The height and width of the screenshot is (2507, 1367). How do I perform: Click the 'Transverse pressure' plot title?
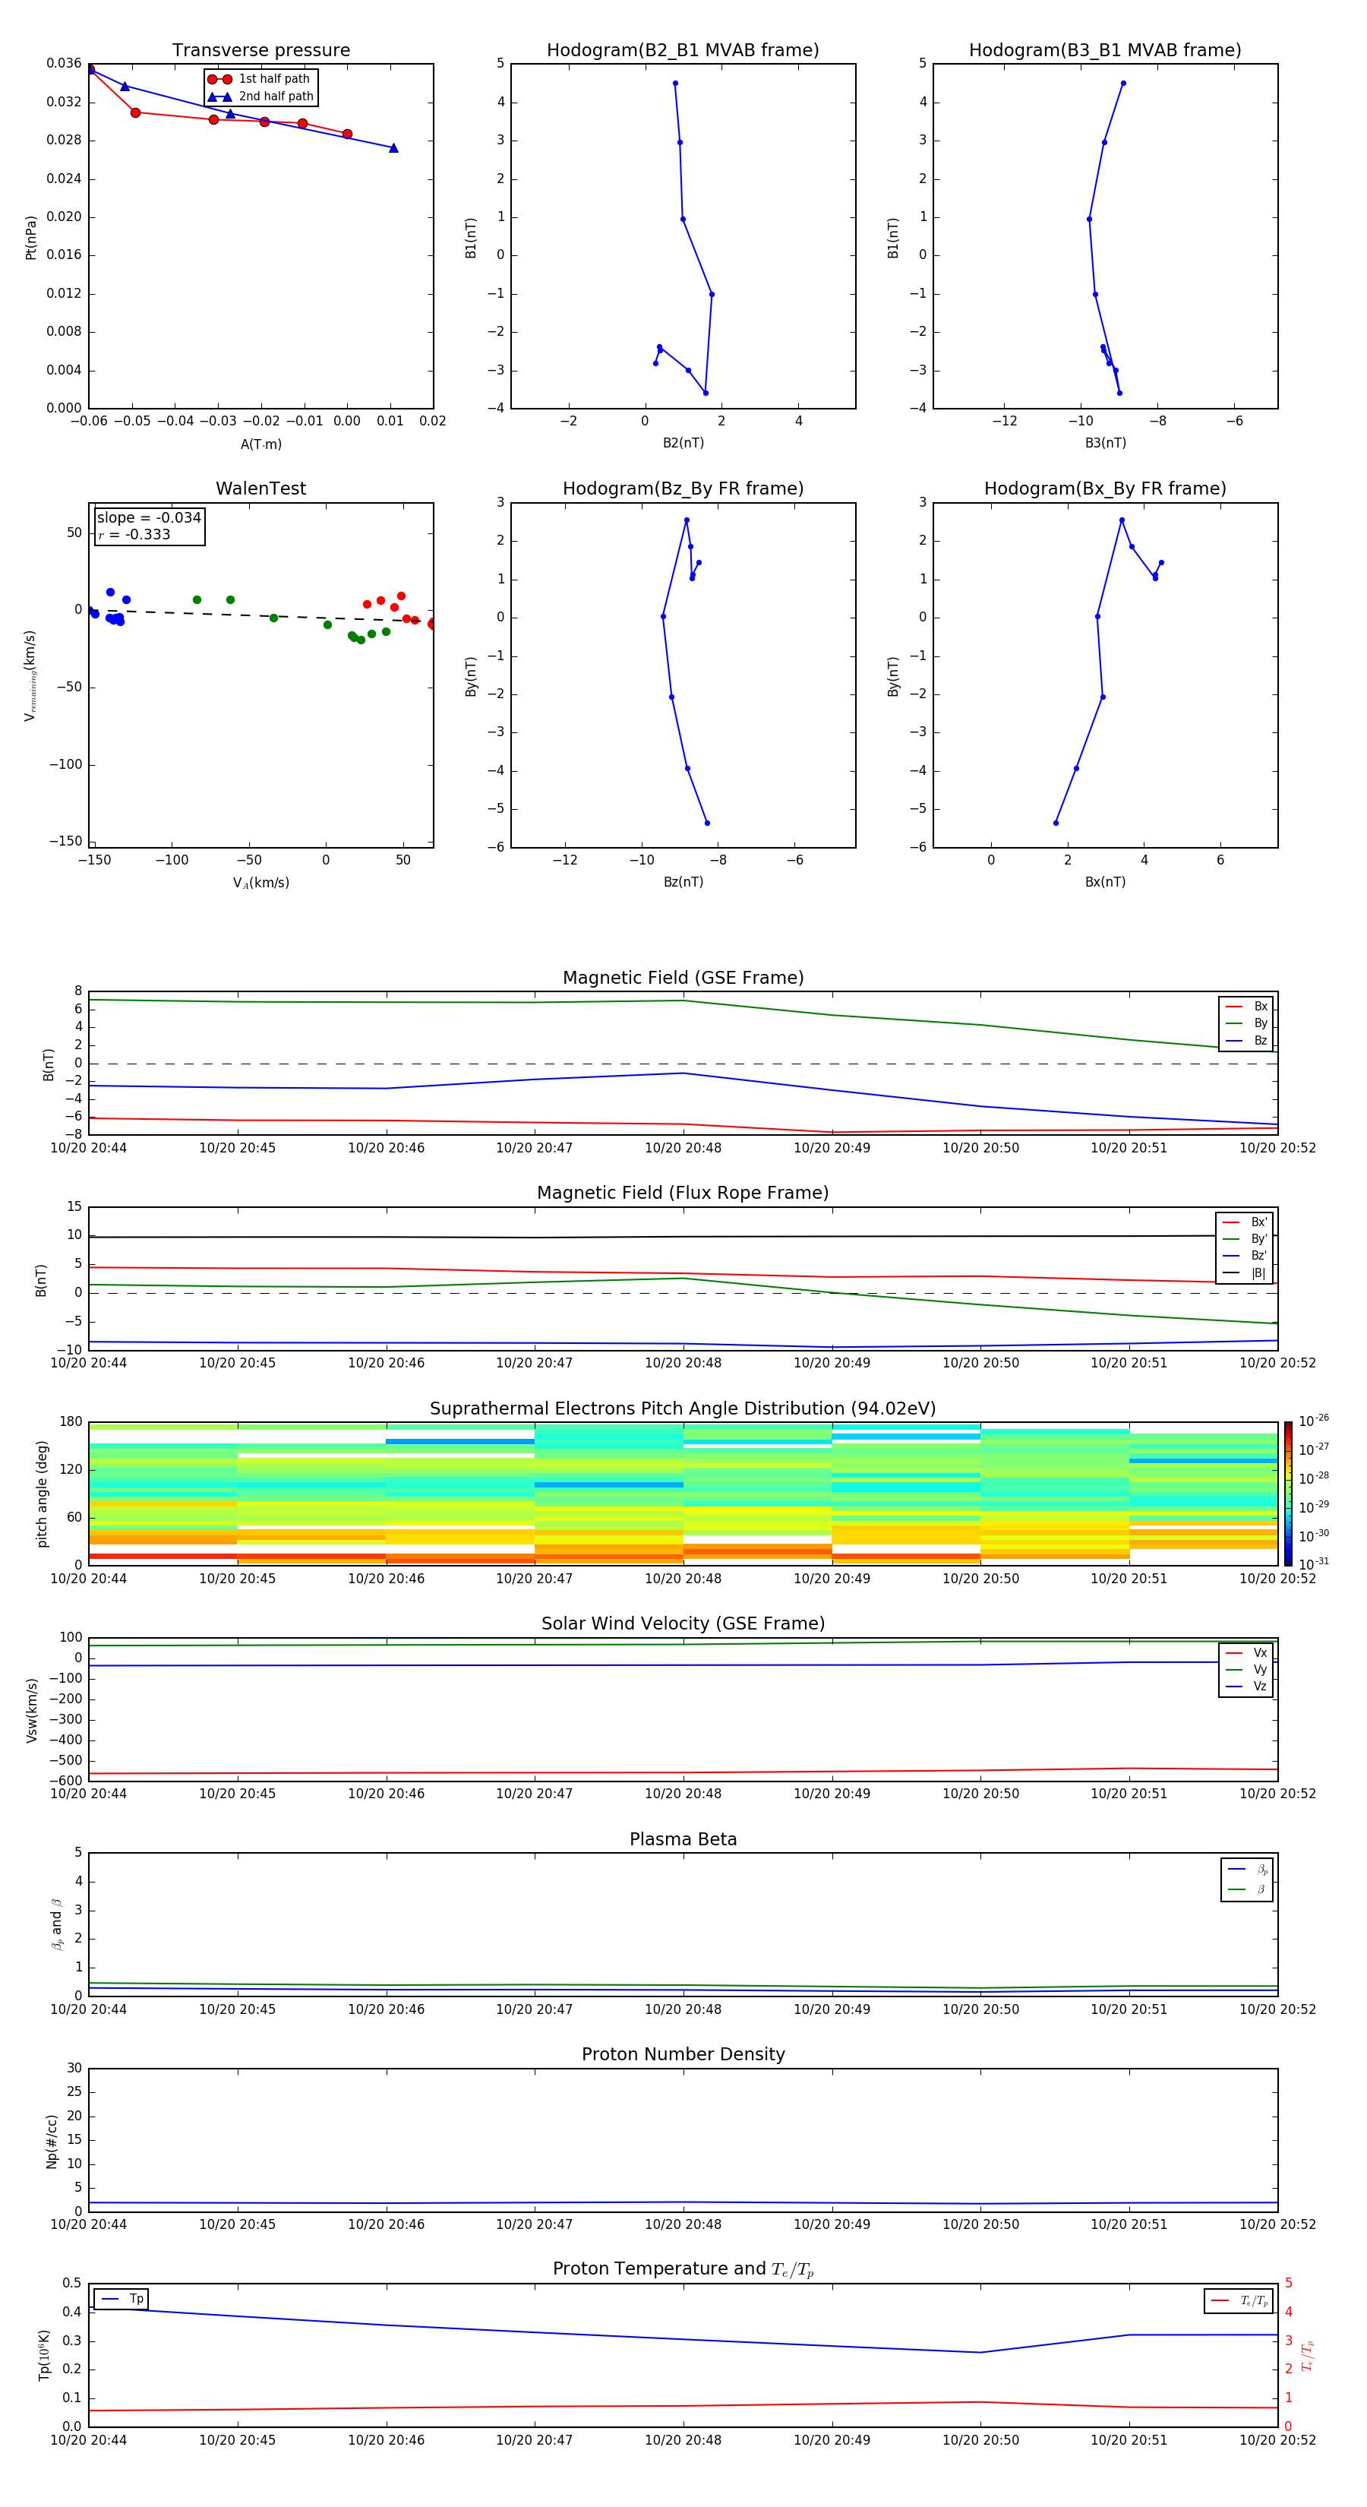260,51
